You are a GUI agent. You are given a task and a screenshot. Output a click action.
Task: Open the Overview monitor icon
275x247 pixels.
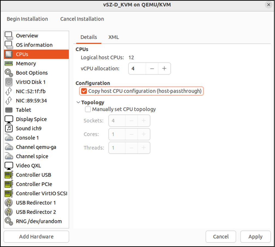tap(9, 36)
